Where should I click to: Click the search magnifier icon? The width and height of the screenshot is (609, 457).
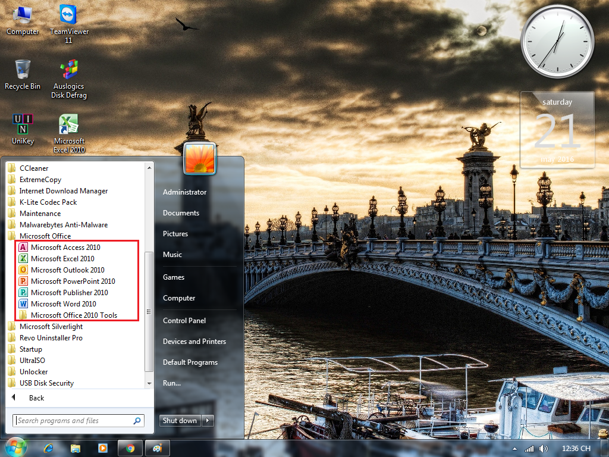click(137, 421)
